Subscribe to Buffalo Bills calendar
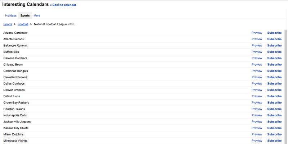 (x=274, y=52)
